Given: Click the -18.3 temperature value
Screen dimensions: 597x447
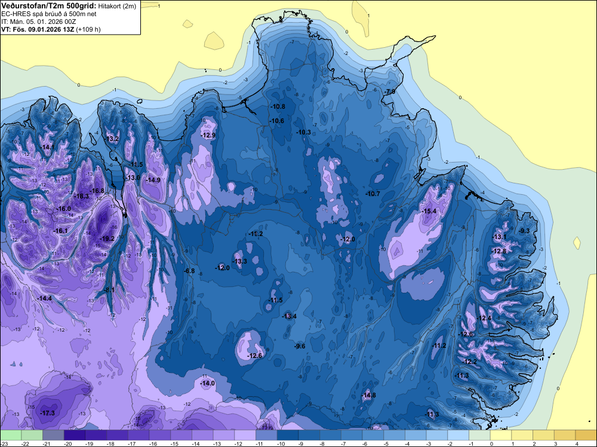Looking at the screenshot, I should pos(81,196).
